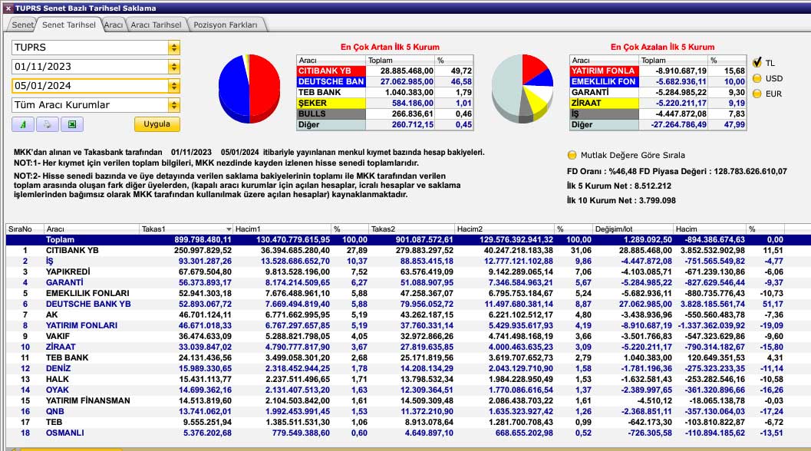Select the TL currency option
811x451 pixels.
[757, 63]
